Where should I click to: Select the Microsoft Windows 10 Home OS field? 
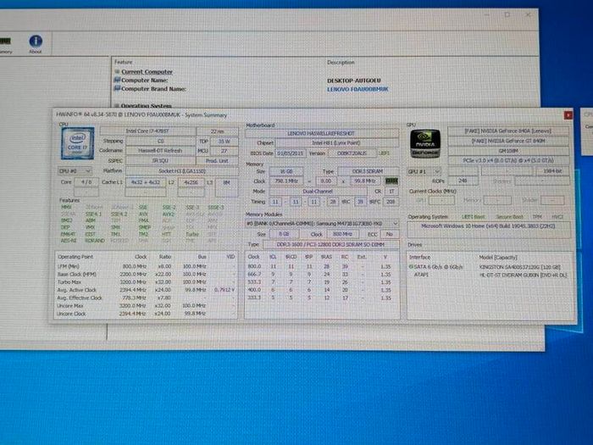488,230
